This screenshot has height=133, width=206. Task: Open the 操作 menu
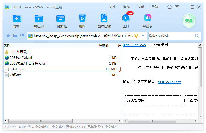click(126, 7)
